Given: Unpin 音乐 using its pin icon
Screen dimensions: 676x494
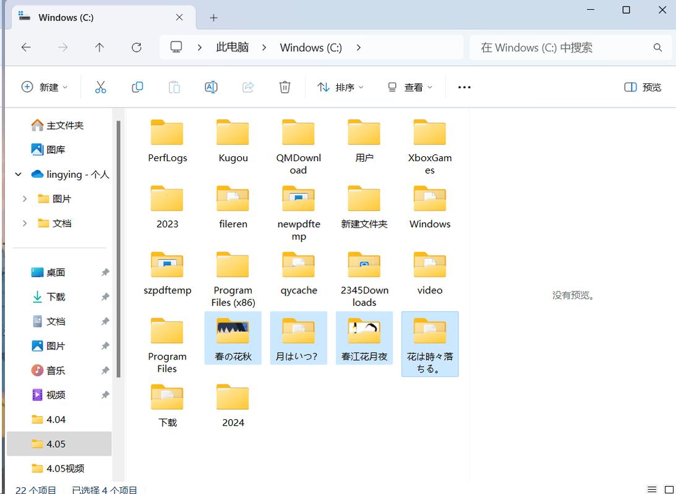Looking at the screenshot, I should (105, 371).
